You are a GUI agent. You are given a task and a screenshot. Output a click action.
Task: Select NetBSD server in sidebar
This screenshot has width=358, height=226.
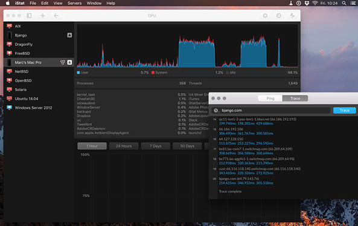pos(39,71)
